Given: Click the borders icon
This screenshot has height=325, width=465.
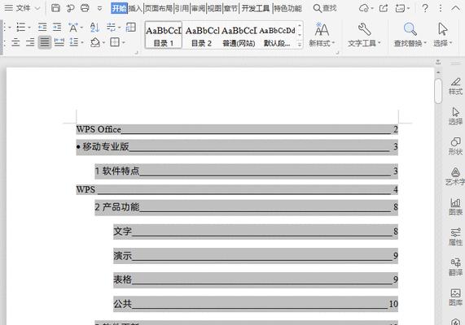Looking at the screenshot, I should tap(115, 42).
